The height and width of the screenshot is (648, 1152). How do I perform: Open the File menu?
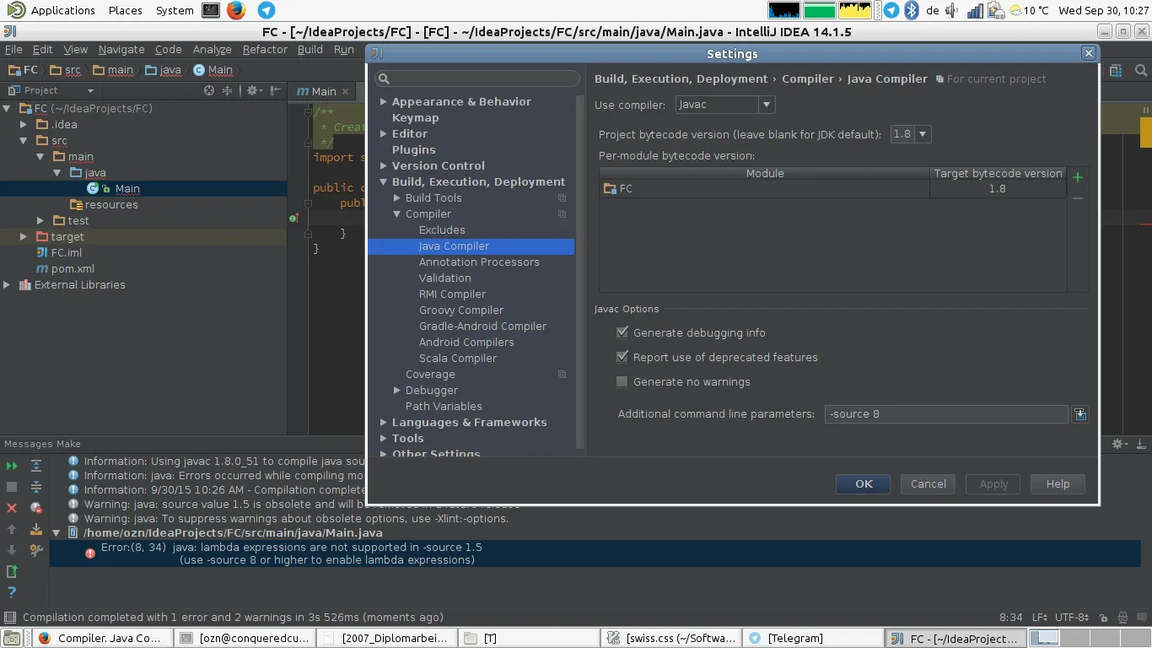coord(13,50)
